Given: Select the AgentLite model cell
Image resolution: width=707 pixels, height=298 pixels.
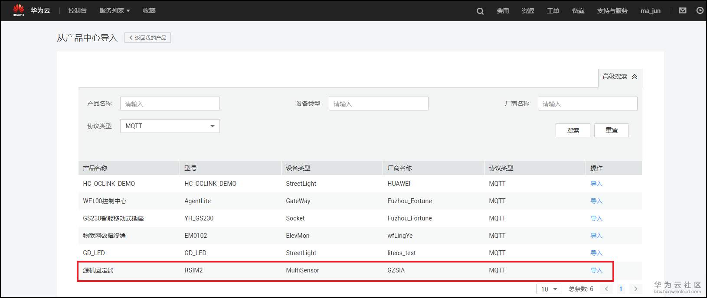Looking at the screenshot, I should (x=197, y=201).
